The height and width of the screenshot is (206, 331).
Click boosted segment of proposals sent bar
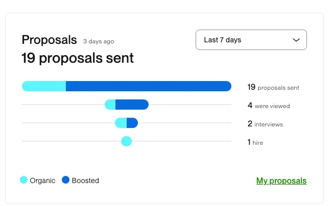148,86
